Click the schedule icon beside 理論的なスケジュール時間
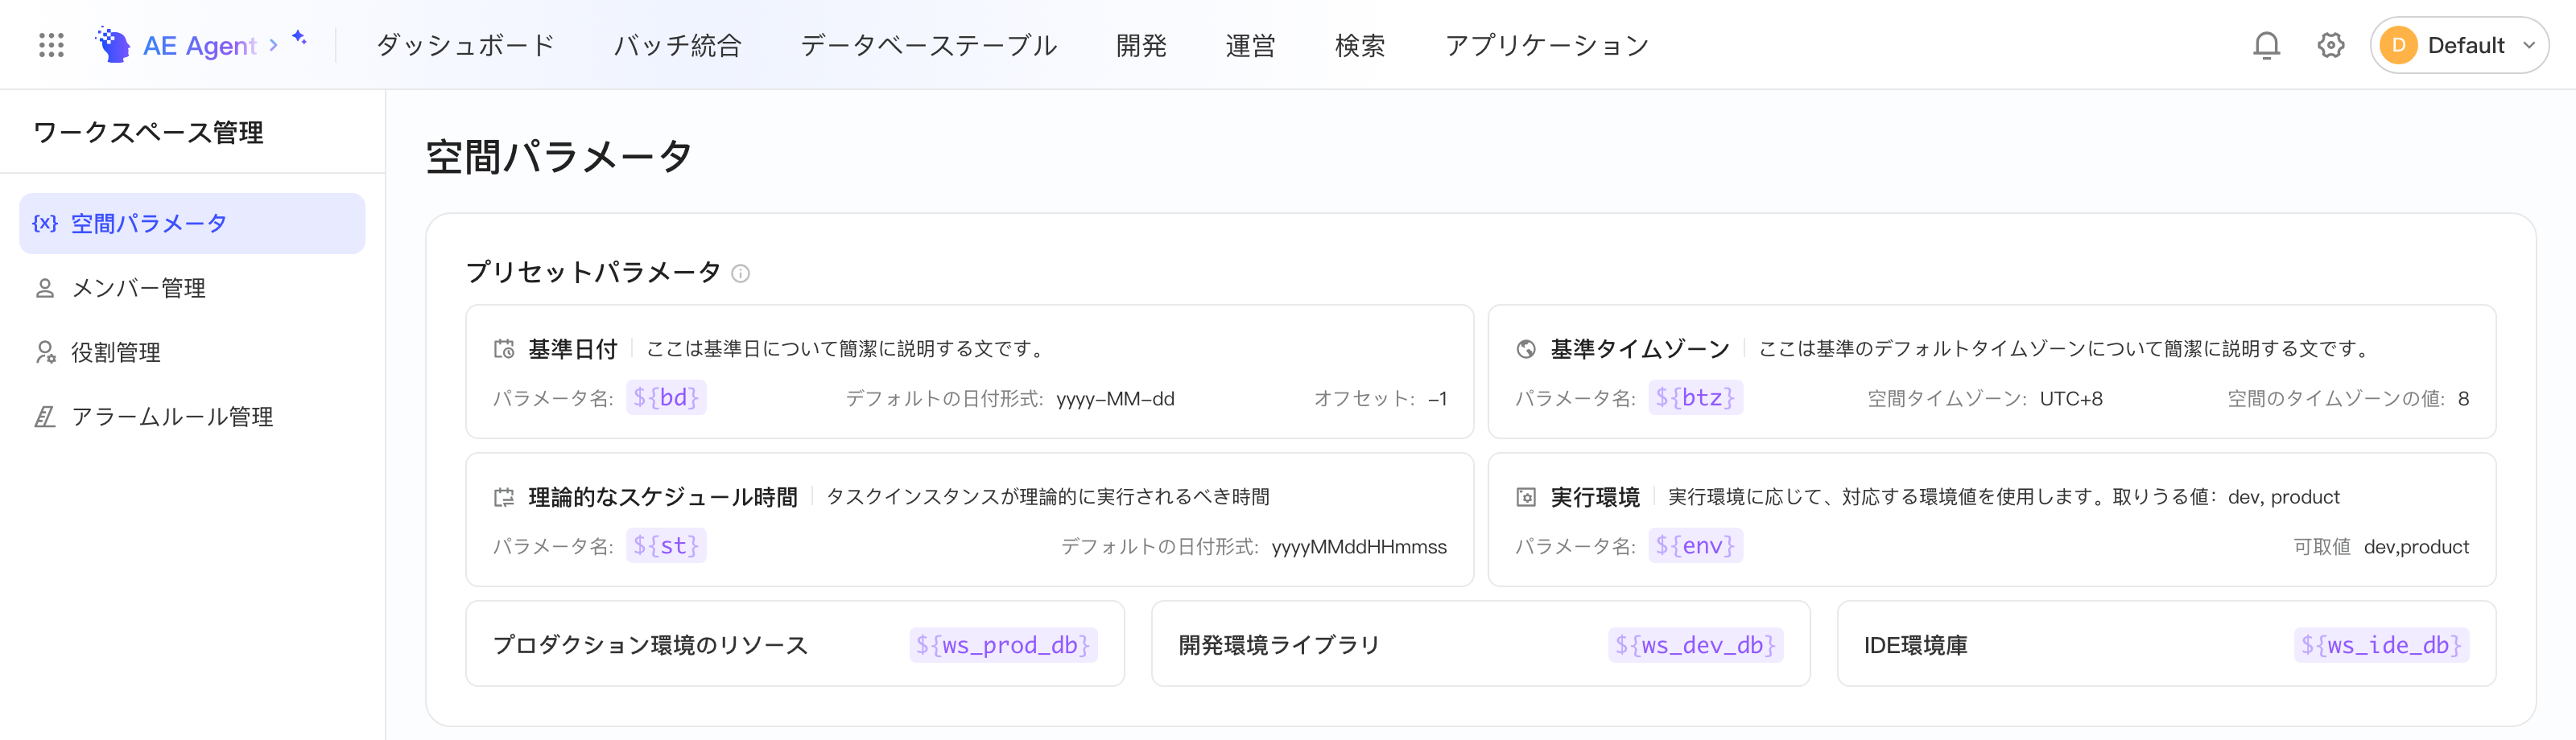This screenshot has width=2576, height=740. [x=504, y=497]
